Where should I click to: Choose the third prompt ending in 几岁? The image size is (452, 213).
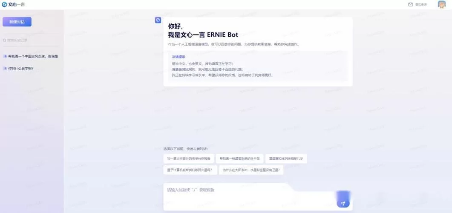point(286,158)
